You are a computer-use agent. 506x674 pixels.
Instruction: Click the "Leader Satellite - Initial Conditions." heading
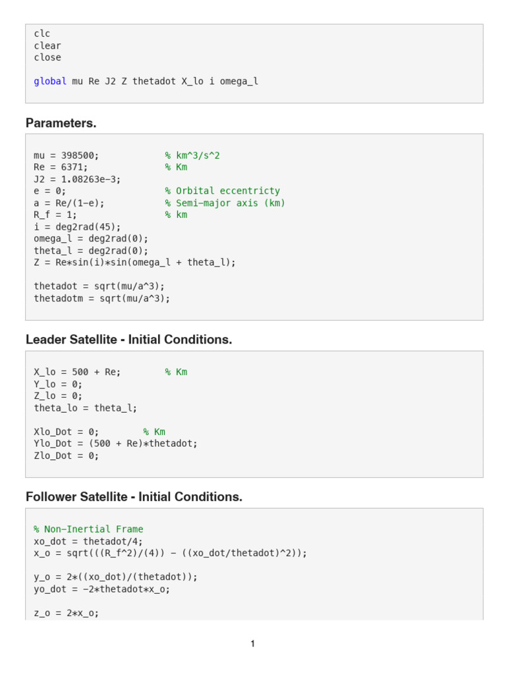pyautogui.click(x=128, y=340)
